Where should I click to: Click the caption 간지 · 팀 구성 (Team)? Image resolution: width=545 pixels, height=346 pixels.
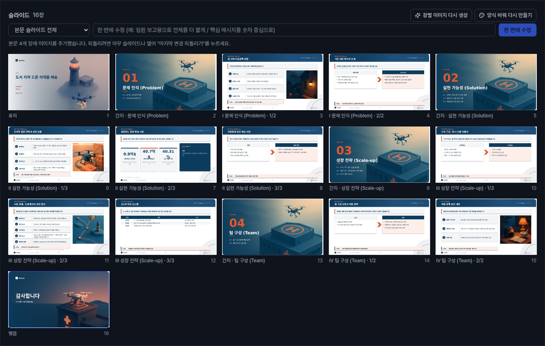243,261
